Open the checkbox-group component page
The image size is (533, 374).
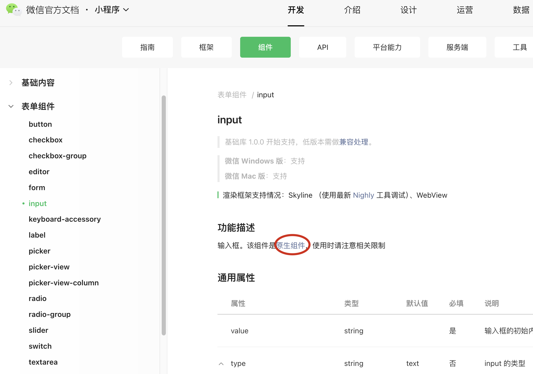pyautogui.click(x=58, y=156)
